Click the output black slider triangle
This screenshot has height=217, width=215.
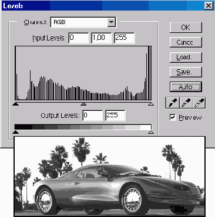tap(15, 132)
